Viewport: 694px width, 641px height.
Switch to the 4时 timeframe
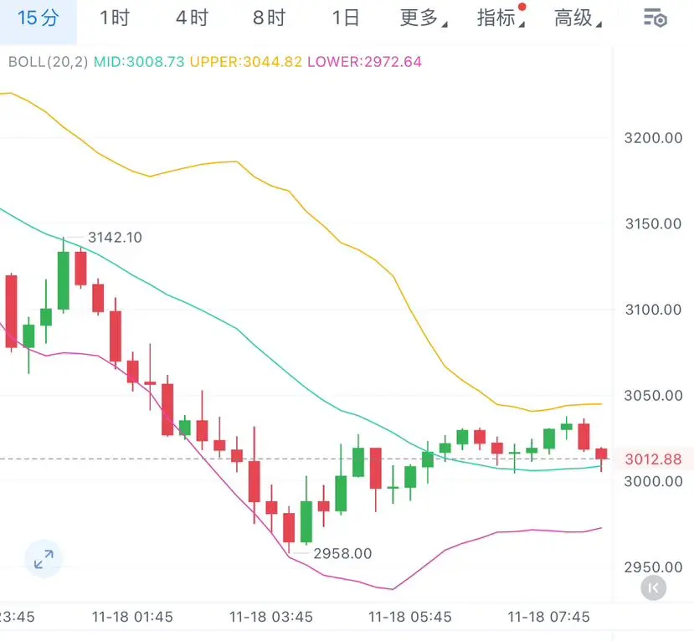click(x=192, y=18)
